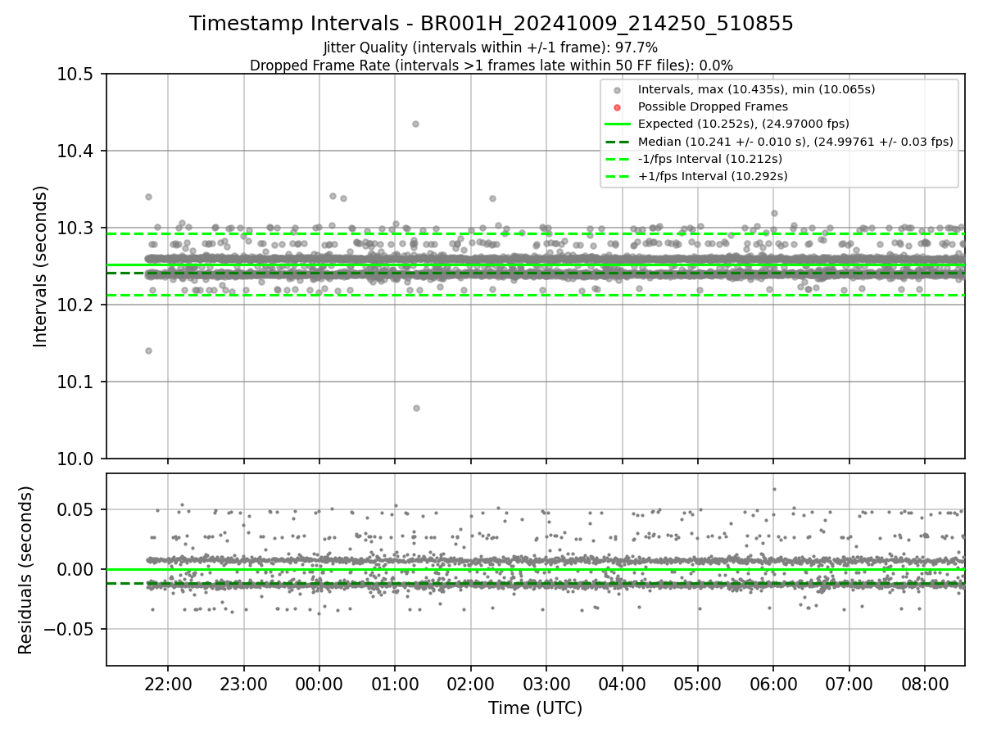Image resolution: width=983 pixels, height=737 pixels.
Task: Click the '04:00' x-axis tick label
Action: pos(622,683)
